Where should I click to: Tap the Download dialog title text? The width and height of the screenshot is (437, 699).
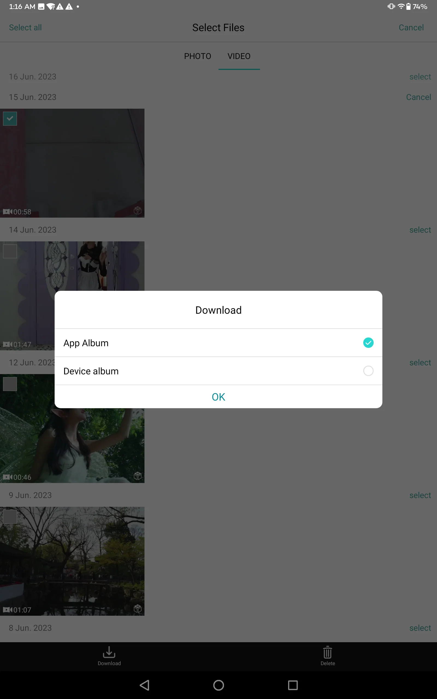[218, 310]
